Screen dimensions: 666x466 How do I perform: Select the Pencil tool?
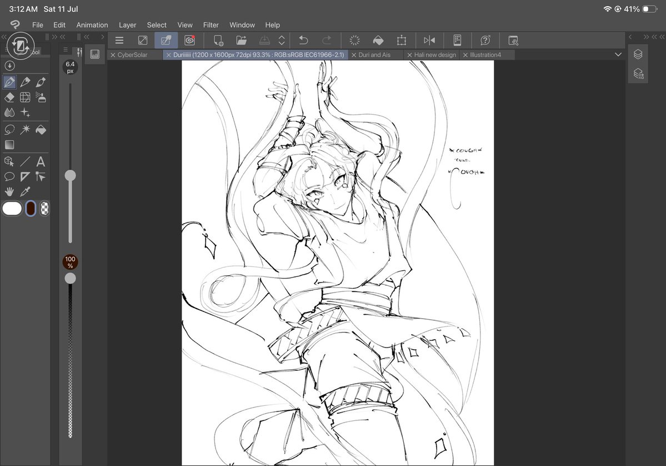(25, 82)
